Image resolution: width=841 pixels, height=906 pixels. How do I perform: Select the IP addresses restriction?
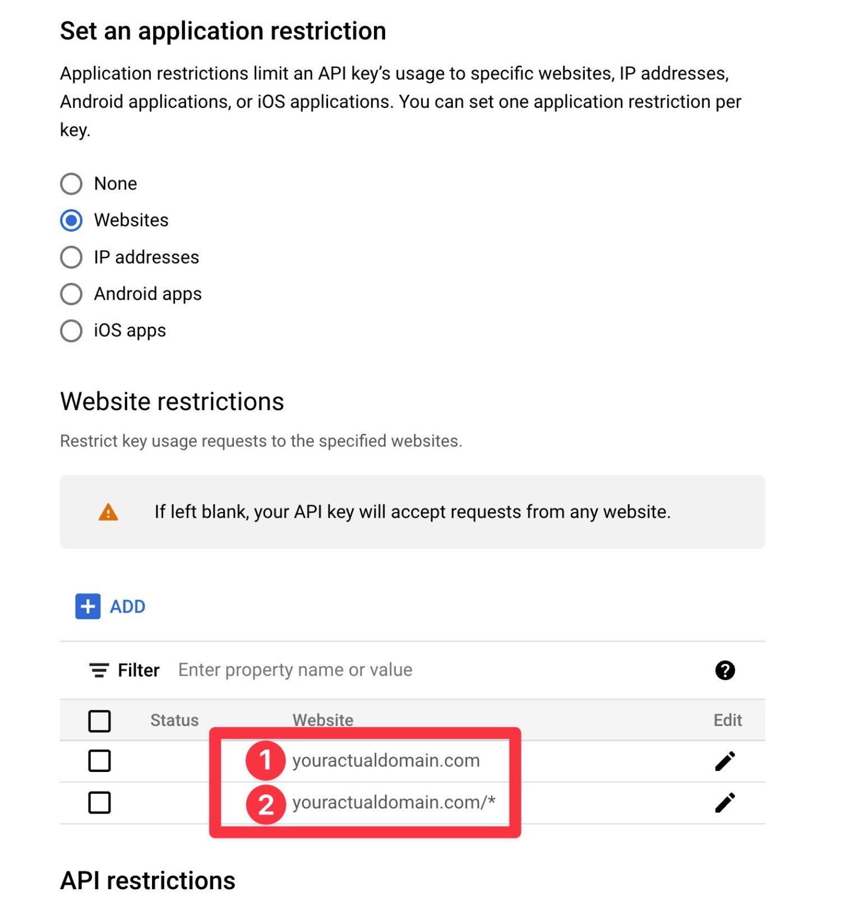71,257
